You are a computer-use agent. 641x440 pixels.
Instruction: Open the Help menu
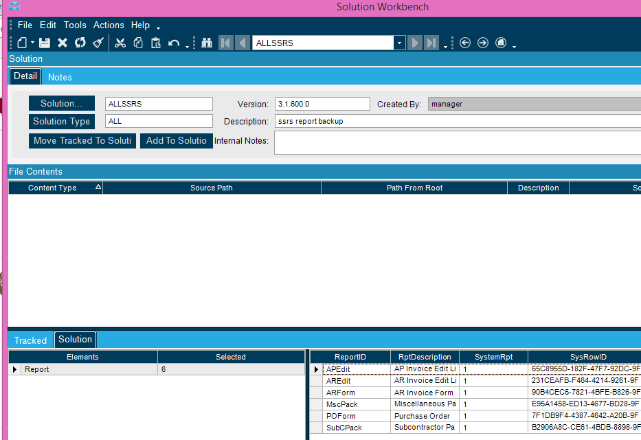[x=140, y=25]
